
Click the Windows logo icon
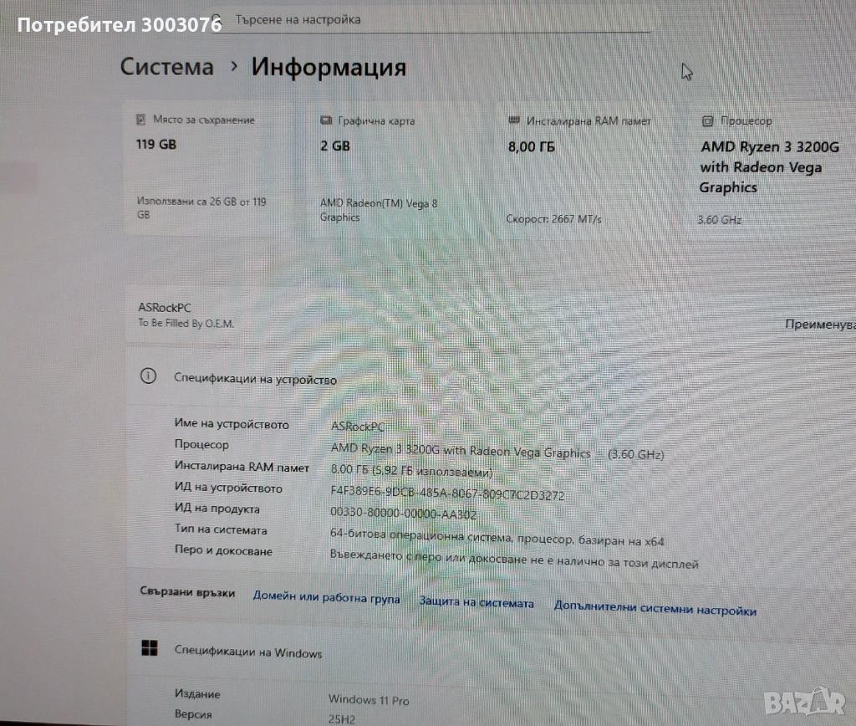coord(149,648)
